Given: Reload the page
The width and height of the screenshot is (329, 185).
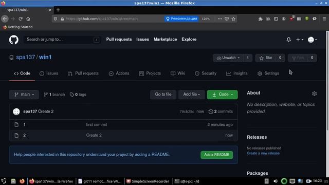Looking at the screenshot, I should click(x=21, y=18).
